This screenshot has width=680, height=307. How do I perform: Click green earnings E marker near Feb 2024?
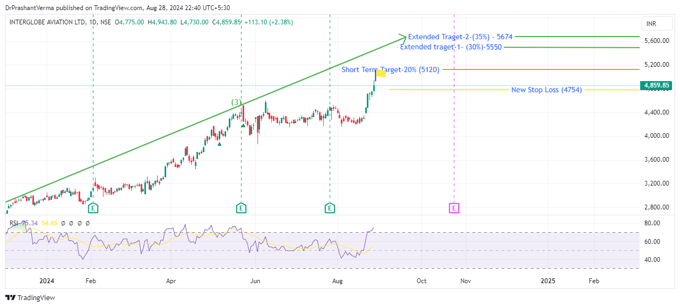point(93,208)
